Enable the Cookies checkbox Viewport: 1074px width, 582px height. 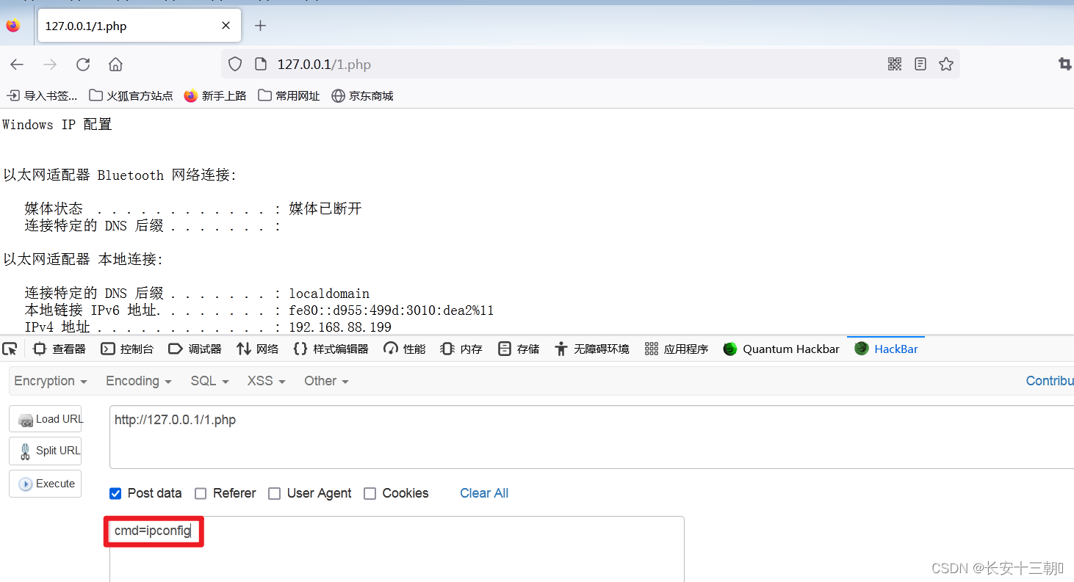tap(370, 494)
